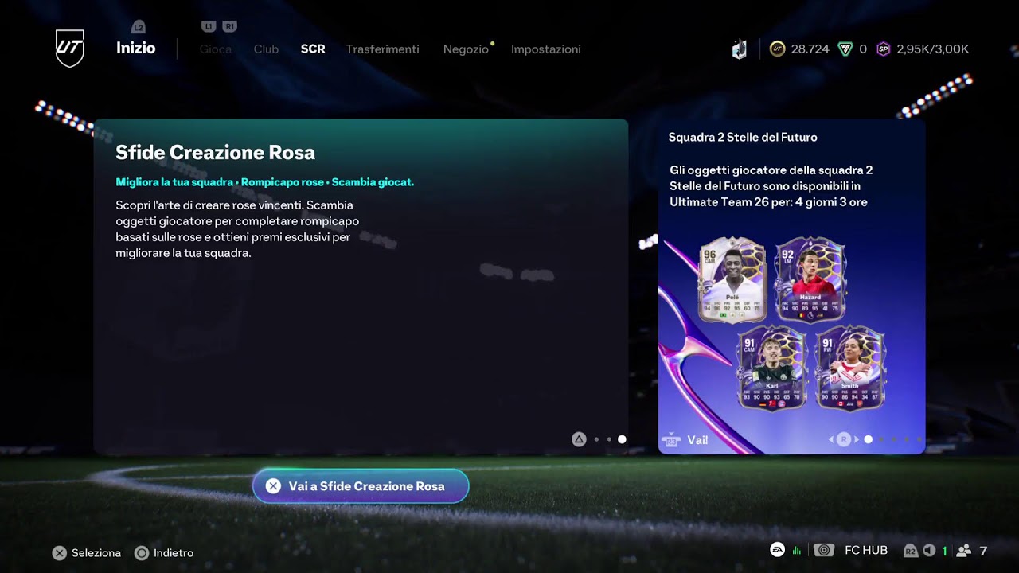Select the first news carousel dot
Screen dimensions: 1019x573
pyautogui.click(x=869, y=439)
